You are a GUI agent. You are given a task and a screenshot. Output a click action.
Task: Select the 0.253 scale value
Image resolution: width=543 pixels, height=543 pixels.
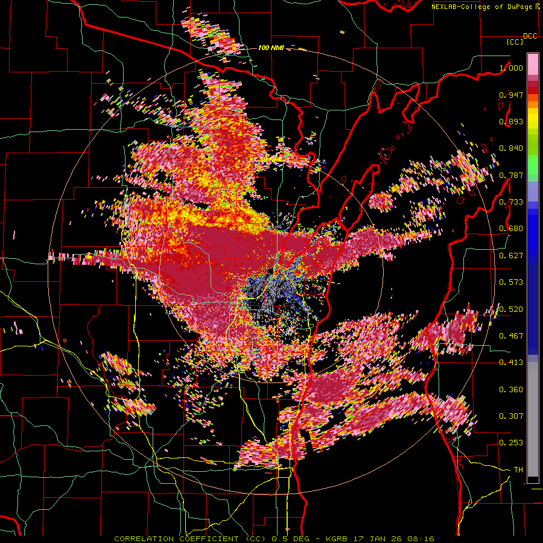[511, 443]
